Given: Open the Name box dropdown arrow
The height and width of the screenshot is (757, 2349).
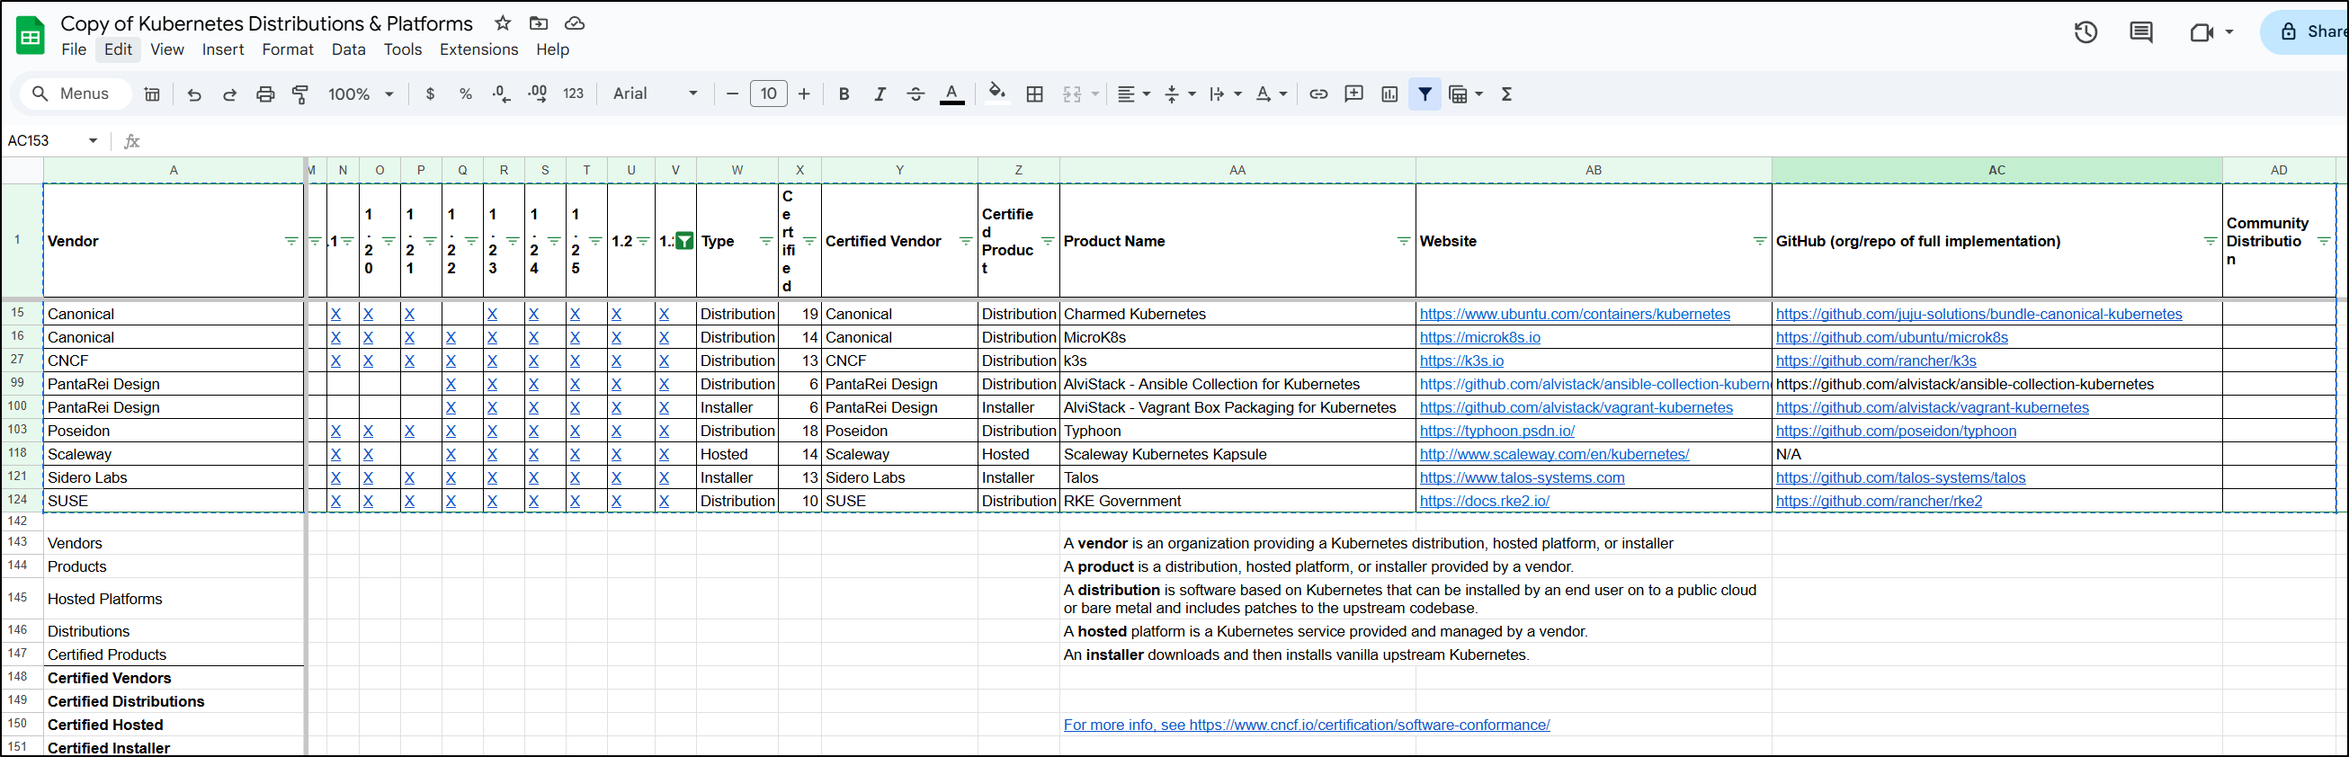Looking at the screenshot, I should pyautogui.click(x=93, y=140).
